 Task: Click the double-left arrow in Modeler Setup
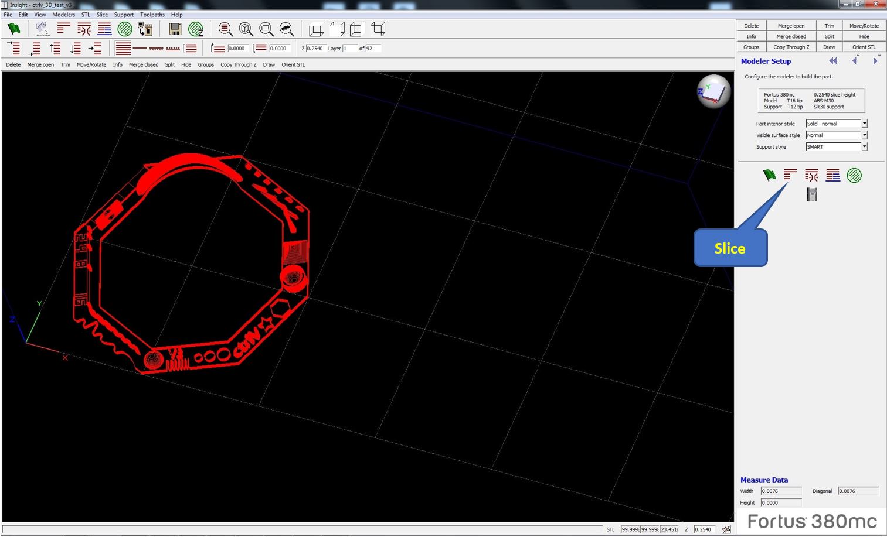pos(833,61)
